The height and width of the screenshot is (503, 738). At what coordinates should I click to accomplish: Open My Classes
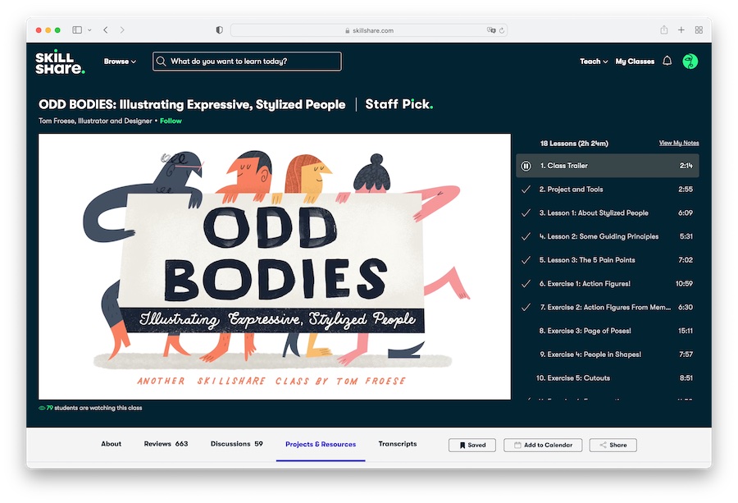point(635,62)
